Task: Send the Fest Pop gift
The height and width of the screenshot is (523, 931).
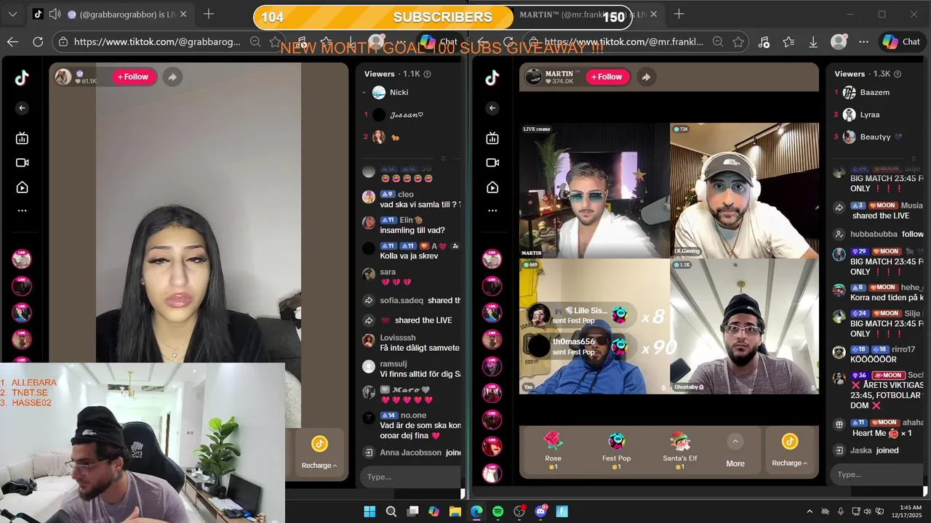Action: point(617,448)
